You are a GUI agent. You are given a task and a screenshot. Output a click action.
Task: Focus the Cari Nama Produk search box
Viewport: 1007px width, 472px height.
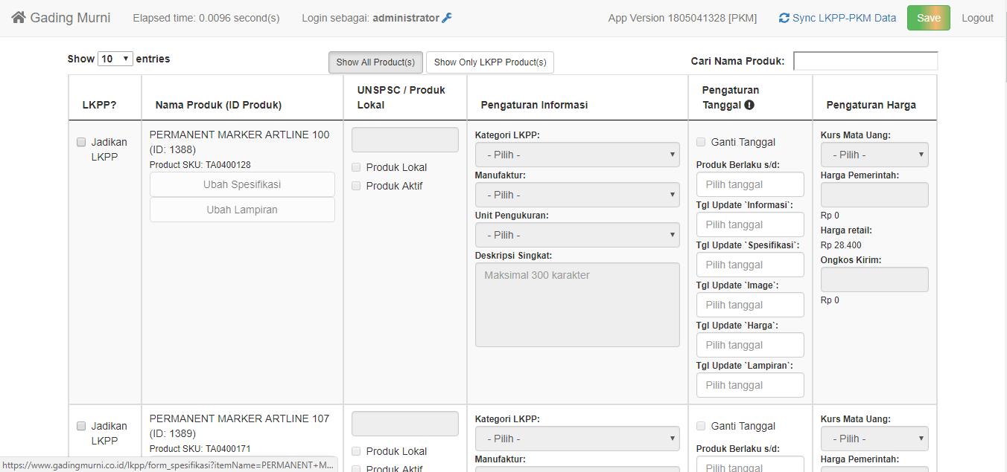(865, 61)
